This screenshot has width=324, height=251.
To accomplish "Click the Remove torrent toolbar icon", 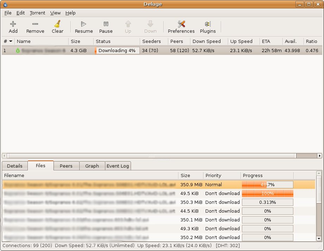I will coord(35,24).
